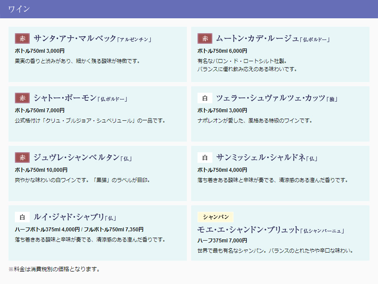
Task: Click the 赤 badge beside サンタ・アナ・マルベック
Action: pyautogui.click(x=22, y=39)
